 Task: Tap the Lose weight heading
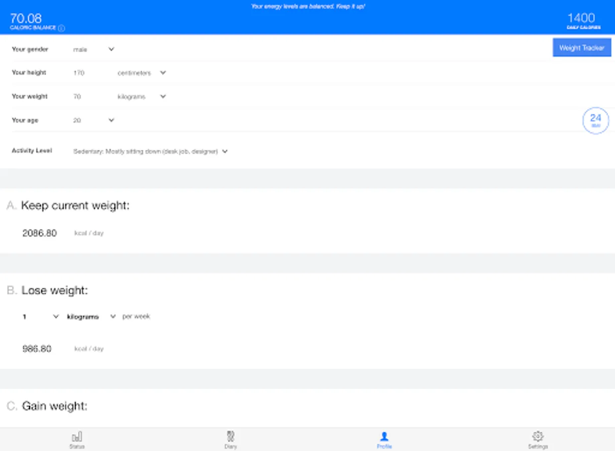(x=55, y=291)
